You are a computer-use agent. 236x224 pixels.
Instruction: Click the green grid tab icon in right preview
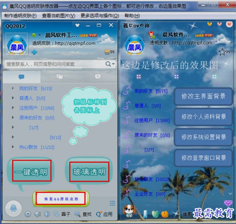tap(214, 77)
